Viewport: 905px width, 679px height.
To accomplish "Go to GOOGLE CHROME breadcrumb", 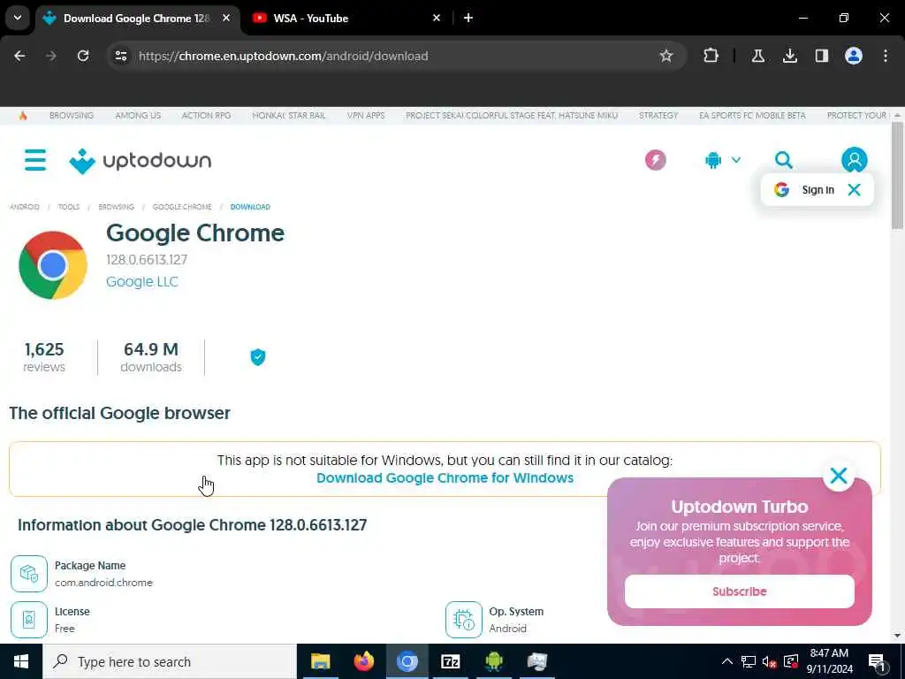I will coord(182,207).
